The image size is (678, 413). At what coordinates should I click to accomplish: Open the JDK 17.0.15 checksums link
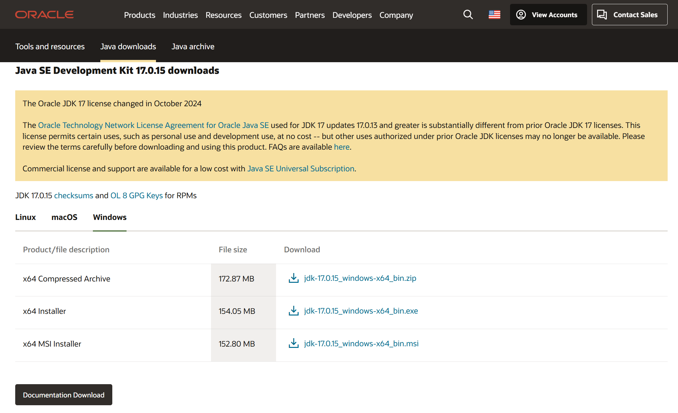tap(73, 196)
